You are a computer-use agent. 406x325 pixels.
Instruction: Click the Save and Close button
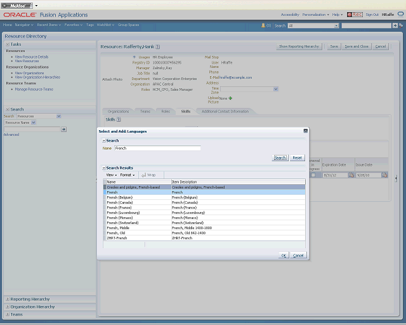[x=357, y=46]
